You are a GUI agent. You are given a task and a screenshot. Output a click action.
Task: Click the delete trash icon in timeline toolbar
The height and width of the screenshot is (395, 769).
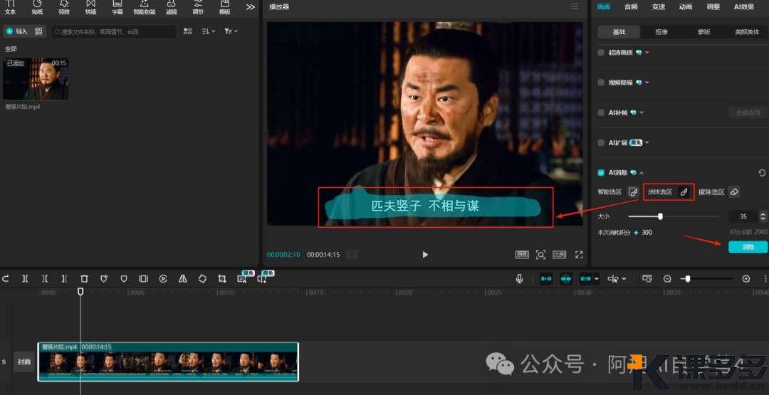[84, 279]
